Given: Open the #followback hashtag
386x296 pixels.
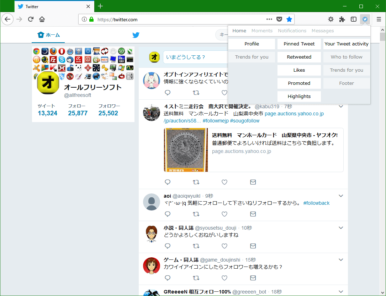Looking at the screenshot, I should click(316, 203).
